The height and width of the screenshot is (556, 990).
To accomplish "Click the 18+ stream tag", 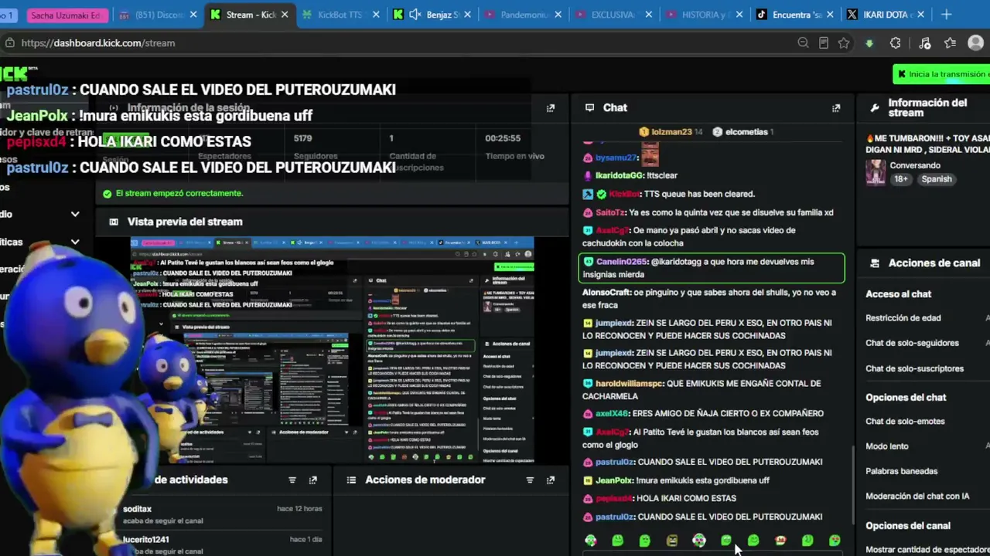I will click(901, 179).
